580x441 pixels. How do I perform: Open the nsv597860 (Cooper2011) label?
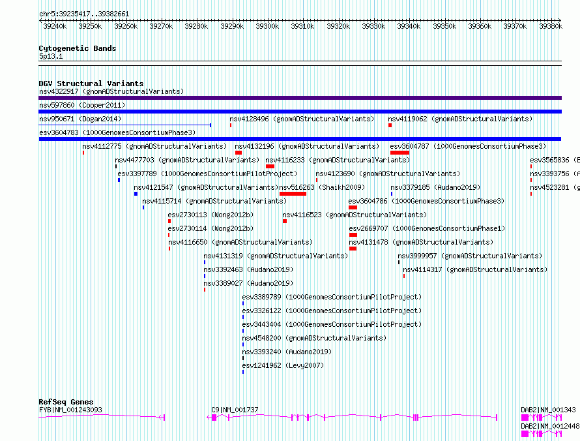point(82,105)
